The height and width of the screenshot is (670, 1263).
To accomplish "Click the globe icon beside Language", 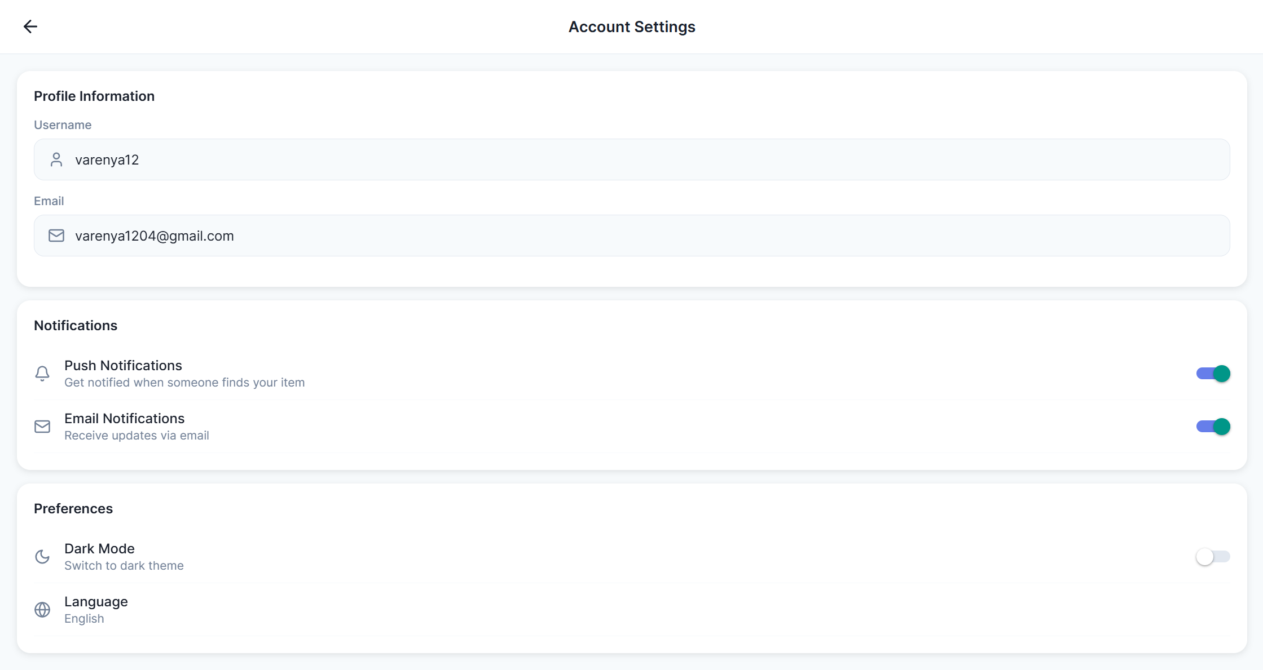I will (42, 610).
